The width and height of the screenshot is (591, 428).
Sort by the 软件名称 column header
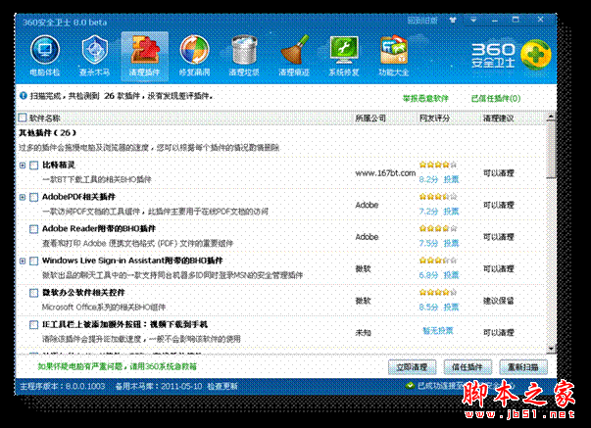(45, 119)
